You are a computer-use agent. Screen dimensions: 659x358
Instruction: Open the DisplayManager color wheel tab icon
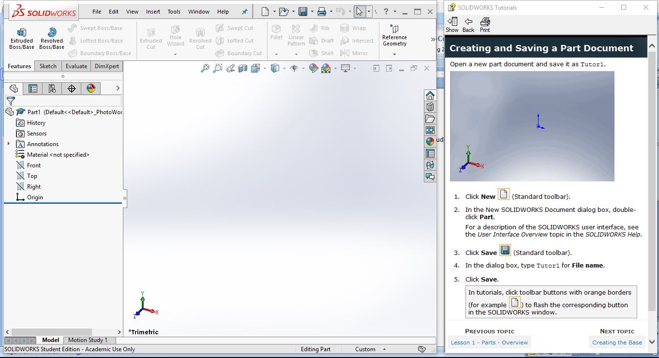(91, 88)
